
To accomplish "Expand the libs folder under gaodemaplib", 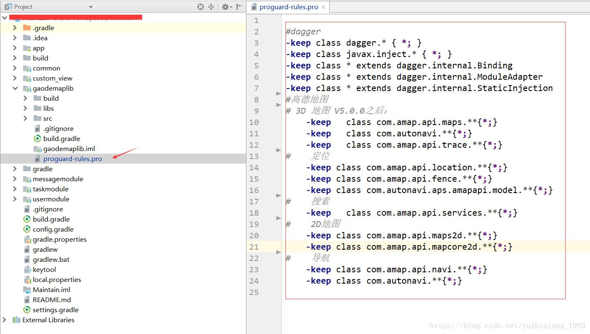I will [25, 108].
